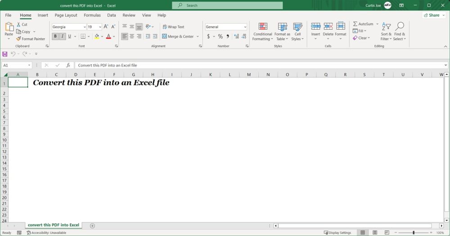This screenshot has width=450, height=236.
Task: Click the Share button
Action: pyautogui.click(x=431, y=15)
